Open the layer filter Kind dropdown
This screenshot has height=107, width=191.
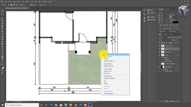pyautogui.click(x=162, y=37)
